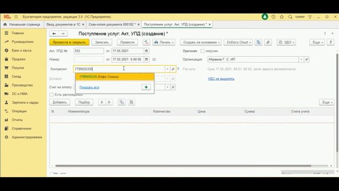Click the back navigation arrow
Image resolution: width=339 pixels, height=191 pixels.
[x=54, y=33]
